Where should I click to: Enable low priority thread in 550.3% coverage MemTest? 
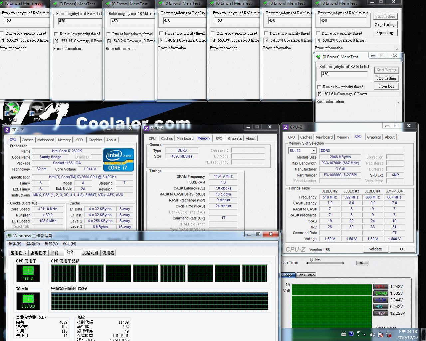coord(213,33)
